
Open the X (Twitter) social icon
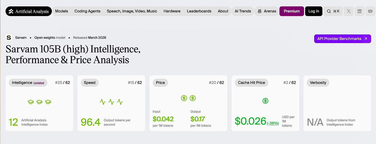pyautogui.click(x=349, y=11)
